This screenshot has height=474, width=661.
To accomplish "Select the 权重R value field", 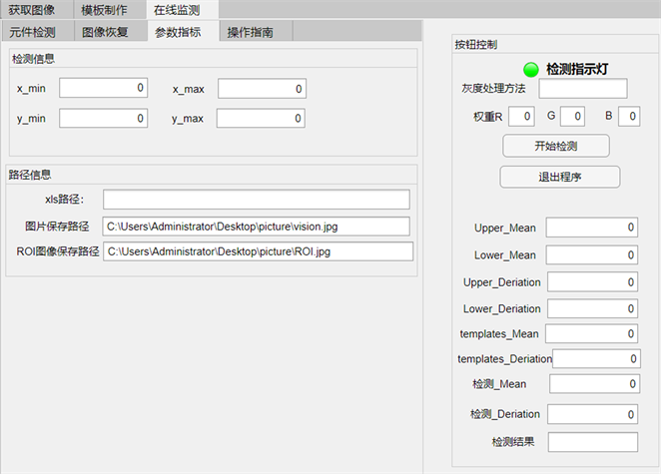I will coord(521,117).
